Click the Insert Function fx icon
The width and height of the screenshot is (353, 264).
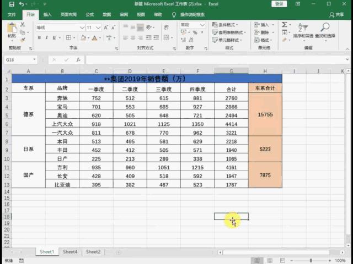78,60
